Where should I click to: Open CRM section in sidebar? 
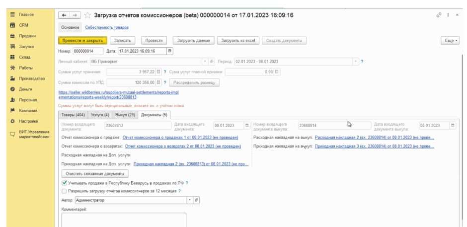coord(23,25)
